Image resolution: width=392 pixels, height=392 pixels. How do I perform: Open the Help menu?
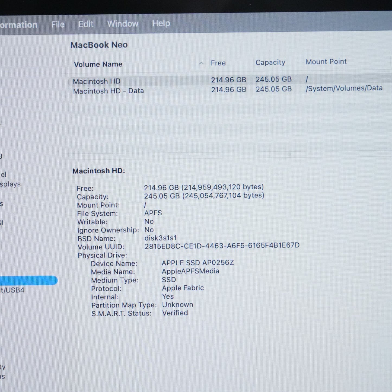coord(161,23)
